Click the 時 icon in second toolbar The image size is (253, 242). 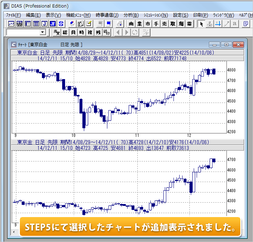81,33
